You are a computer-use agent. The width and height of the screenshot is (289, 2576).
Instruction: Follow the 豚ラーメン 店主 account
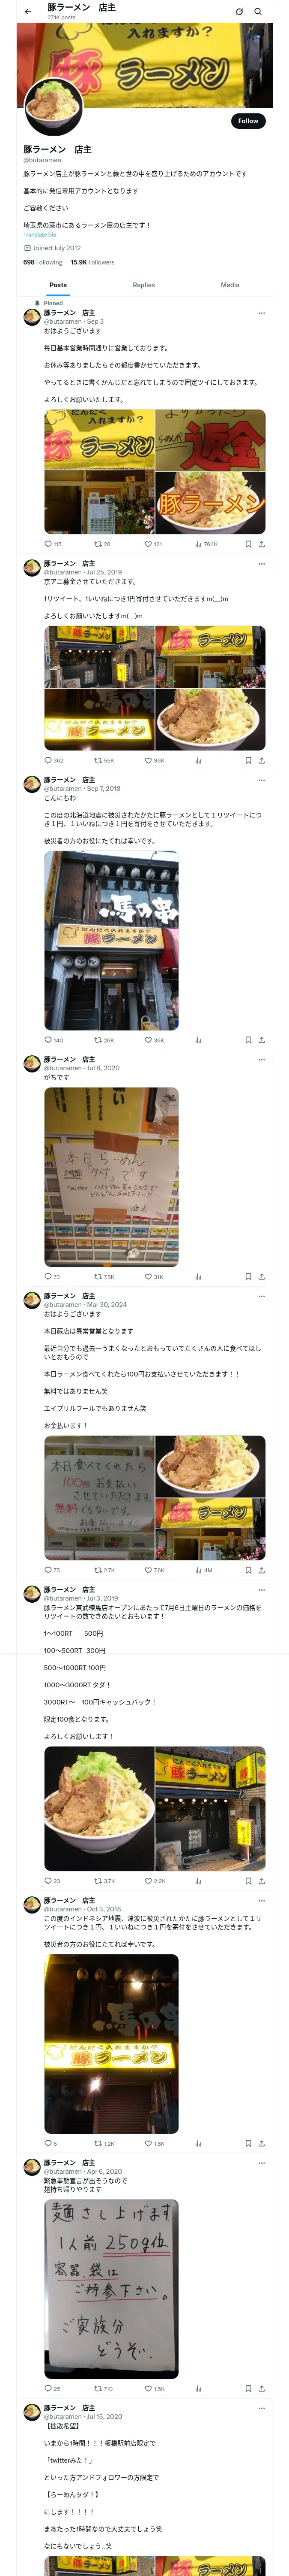(248, 120)
